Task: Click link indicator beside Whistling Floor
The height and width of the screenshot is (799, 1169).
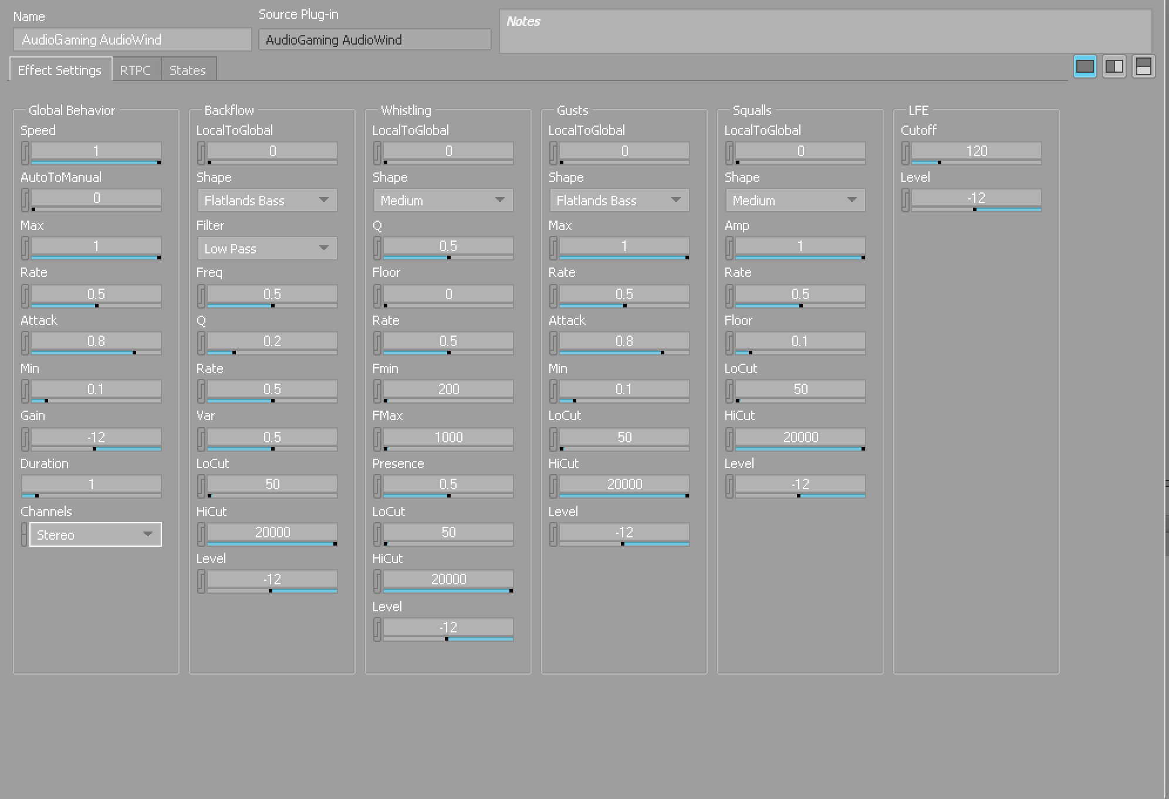Action: [377, 296]
